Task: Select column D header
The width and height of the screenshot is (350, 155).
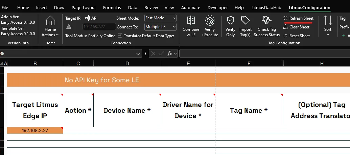Action: (x=127, y=64)
